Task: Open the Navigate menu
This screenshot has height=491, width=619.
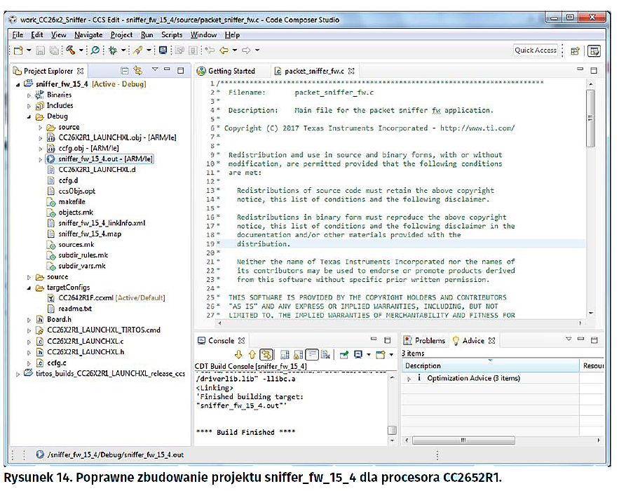Action: (88, 34)
